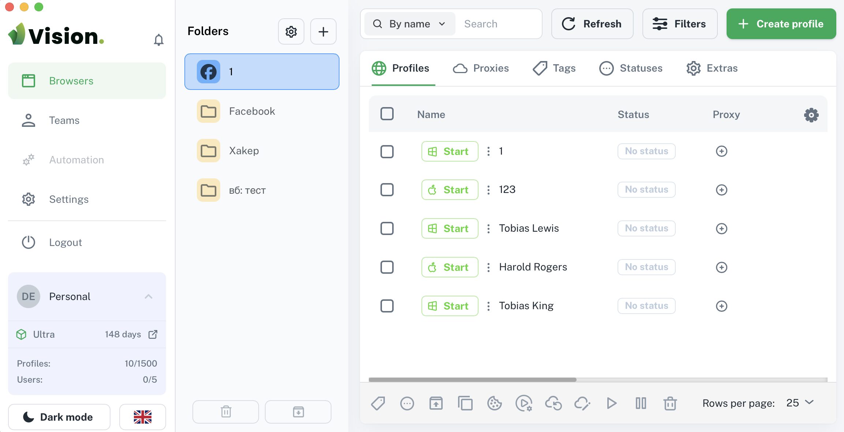Open folder settings gear icon

pyautogui.click(x=291, y=32)
